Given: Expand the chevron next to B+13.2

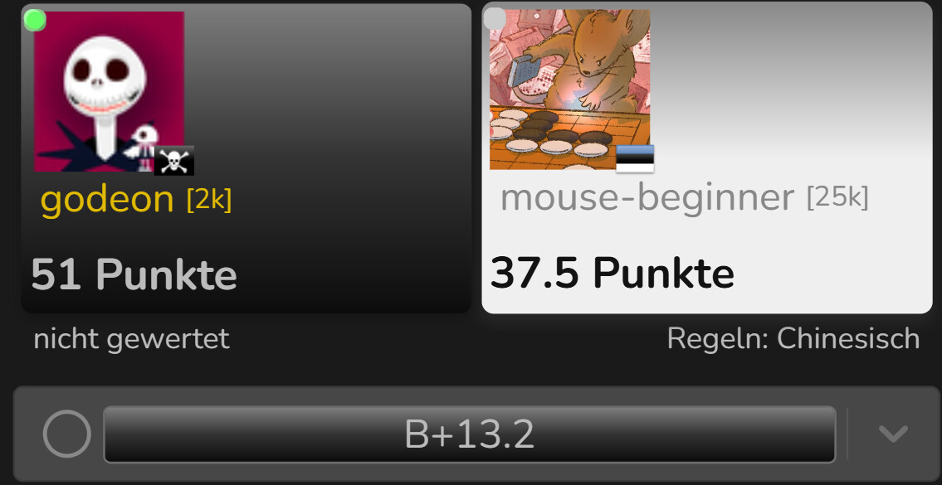Looking at the screenshot, I should coord(893,434).
